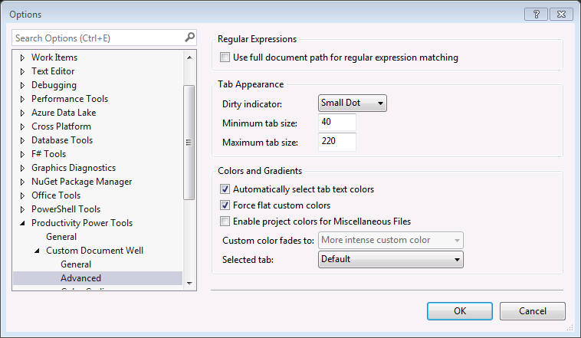
Task: Click the Maximum tab size field
Action: pos(336,143)
